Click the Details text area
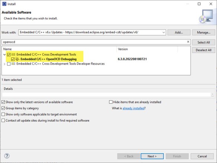This screenshot has height=163, width=217. click(106, 95)
